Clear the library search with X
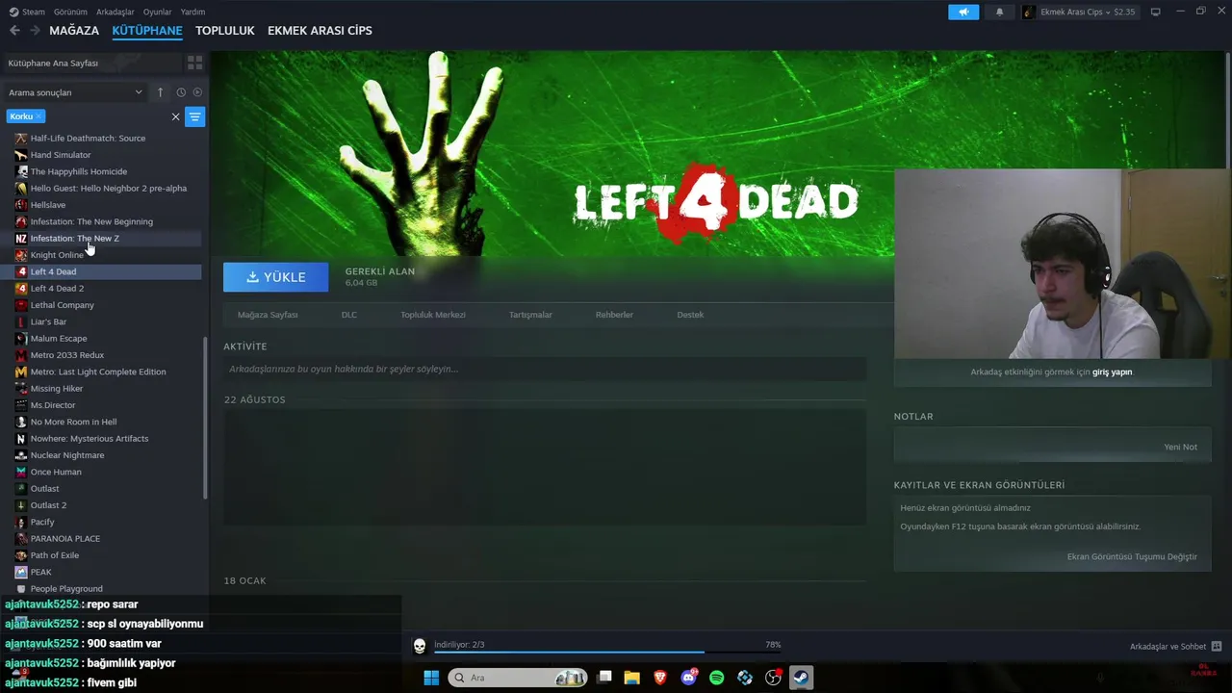 click(x=175, y=116)
